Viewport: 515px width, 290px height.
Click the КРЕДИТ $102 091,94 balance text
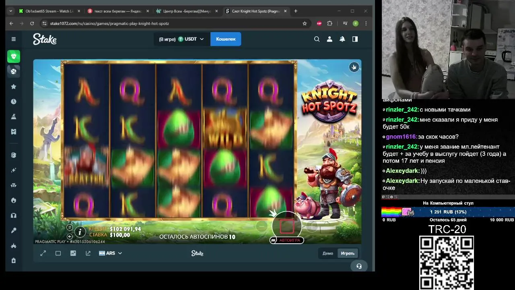pyautogui.click(x=115, y=229)
